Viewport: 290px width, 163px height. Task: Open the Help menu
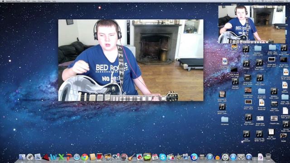[54, 1]
